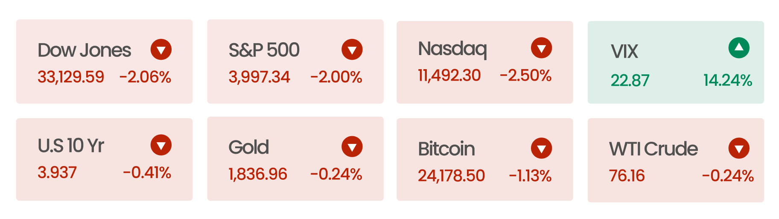
Task: Click the Gold red down-arrow icon
Action: click(352, 147)
